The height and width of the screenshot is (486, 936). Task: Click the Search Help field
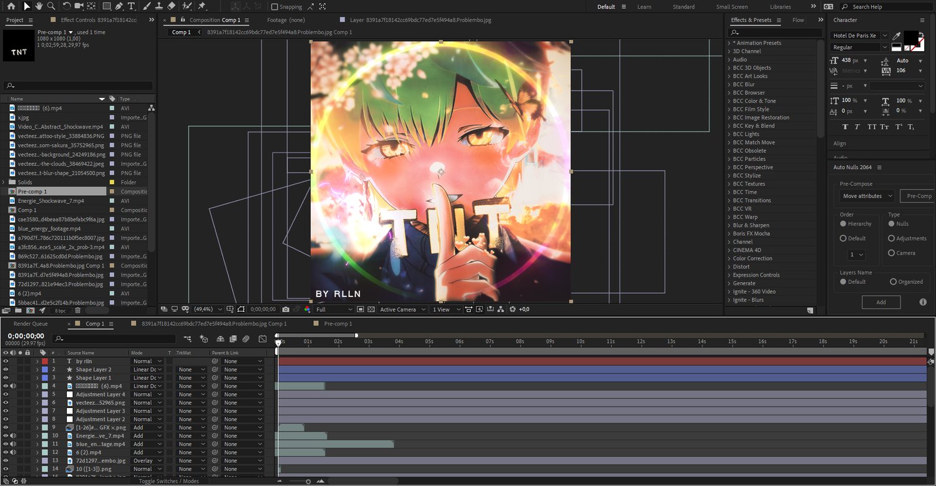[885, 7]
